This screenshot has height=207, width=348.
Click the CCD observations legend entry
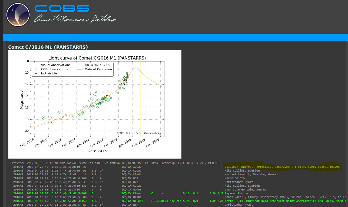coord(51,69)
